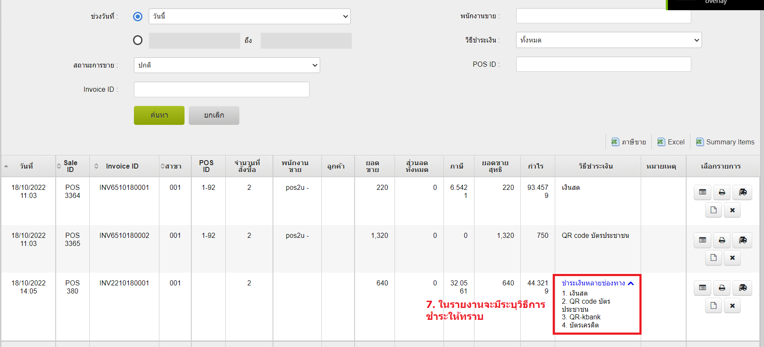Screen dimensions: 764x347
Task: Open the สถานะการขาย dropdown showing ปกติ
Action: (x=227, y=65)
